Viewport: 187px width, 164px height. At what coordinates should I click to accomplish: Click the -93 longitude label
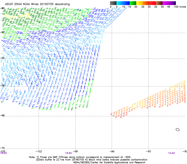149,151
